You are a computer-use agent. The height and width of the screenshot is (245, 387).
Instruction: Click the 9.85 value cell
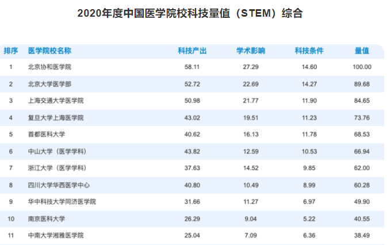click(x=309, y=168)
